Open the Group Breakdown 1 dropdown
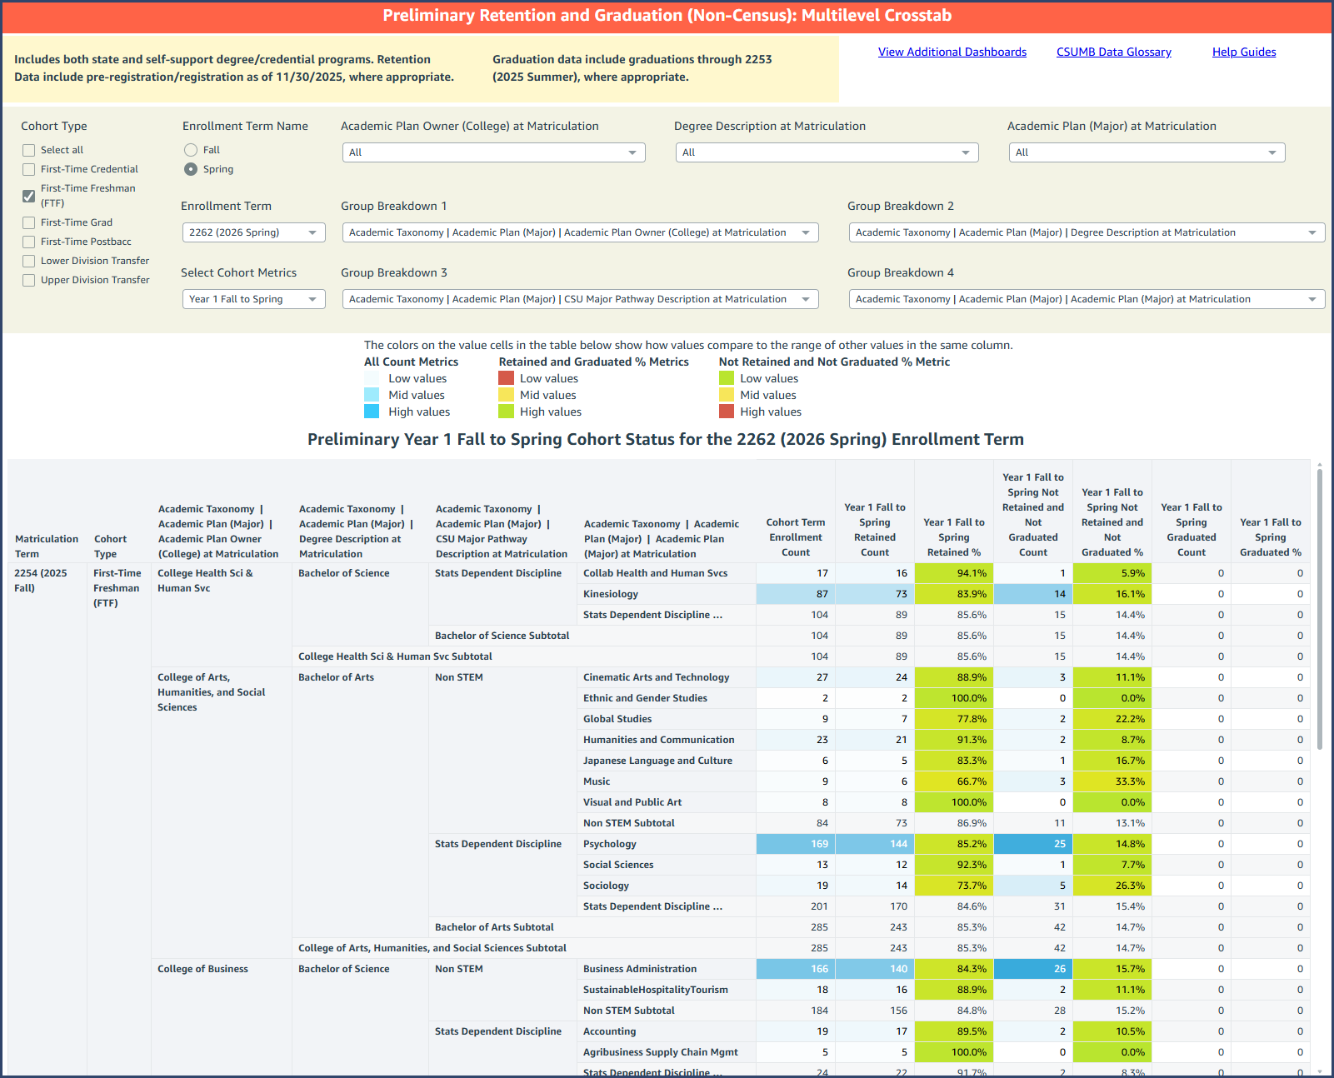 [579, 232]
